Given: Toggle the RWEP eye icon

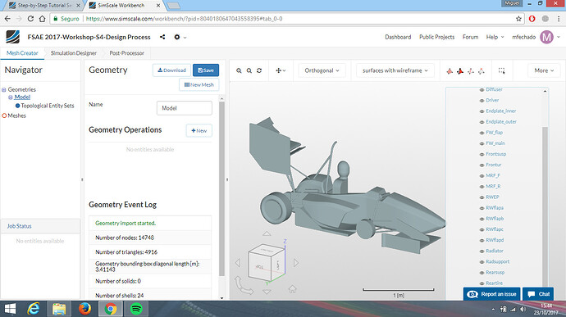Looking at the screenshot, I should (482, 197).
